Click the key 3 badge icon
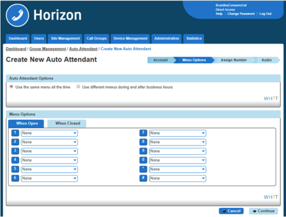 15,151
